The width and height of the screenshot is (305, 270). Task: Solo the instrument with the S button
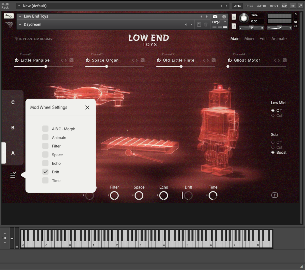234,17
